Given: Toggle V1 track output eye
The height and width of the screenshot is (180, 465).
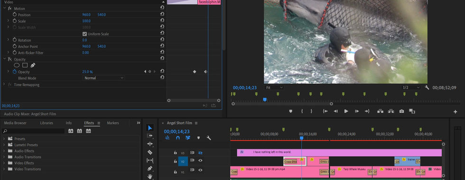Looking at the screenshot, I should tap(200, 170).
